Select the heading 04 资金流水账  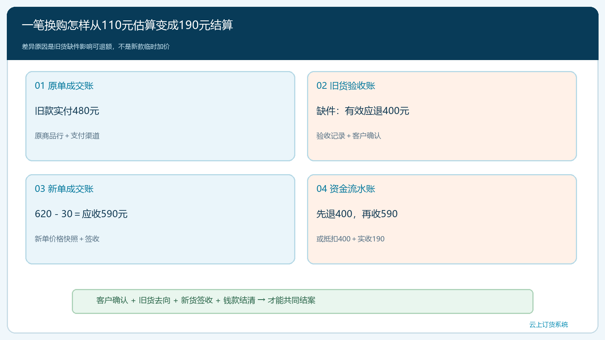point(346,189)
